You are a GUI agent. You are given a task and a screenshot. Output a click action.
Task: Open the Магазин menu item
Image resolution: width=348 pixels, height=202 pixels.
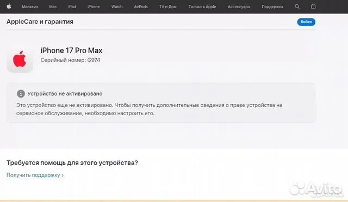(30, 7)
